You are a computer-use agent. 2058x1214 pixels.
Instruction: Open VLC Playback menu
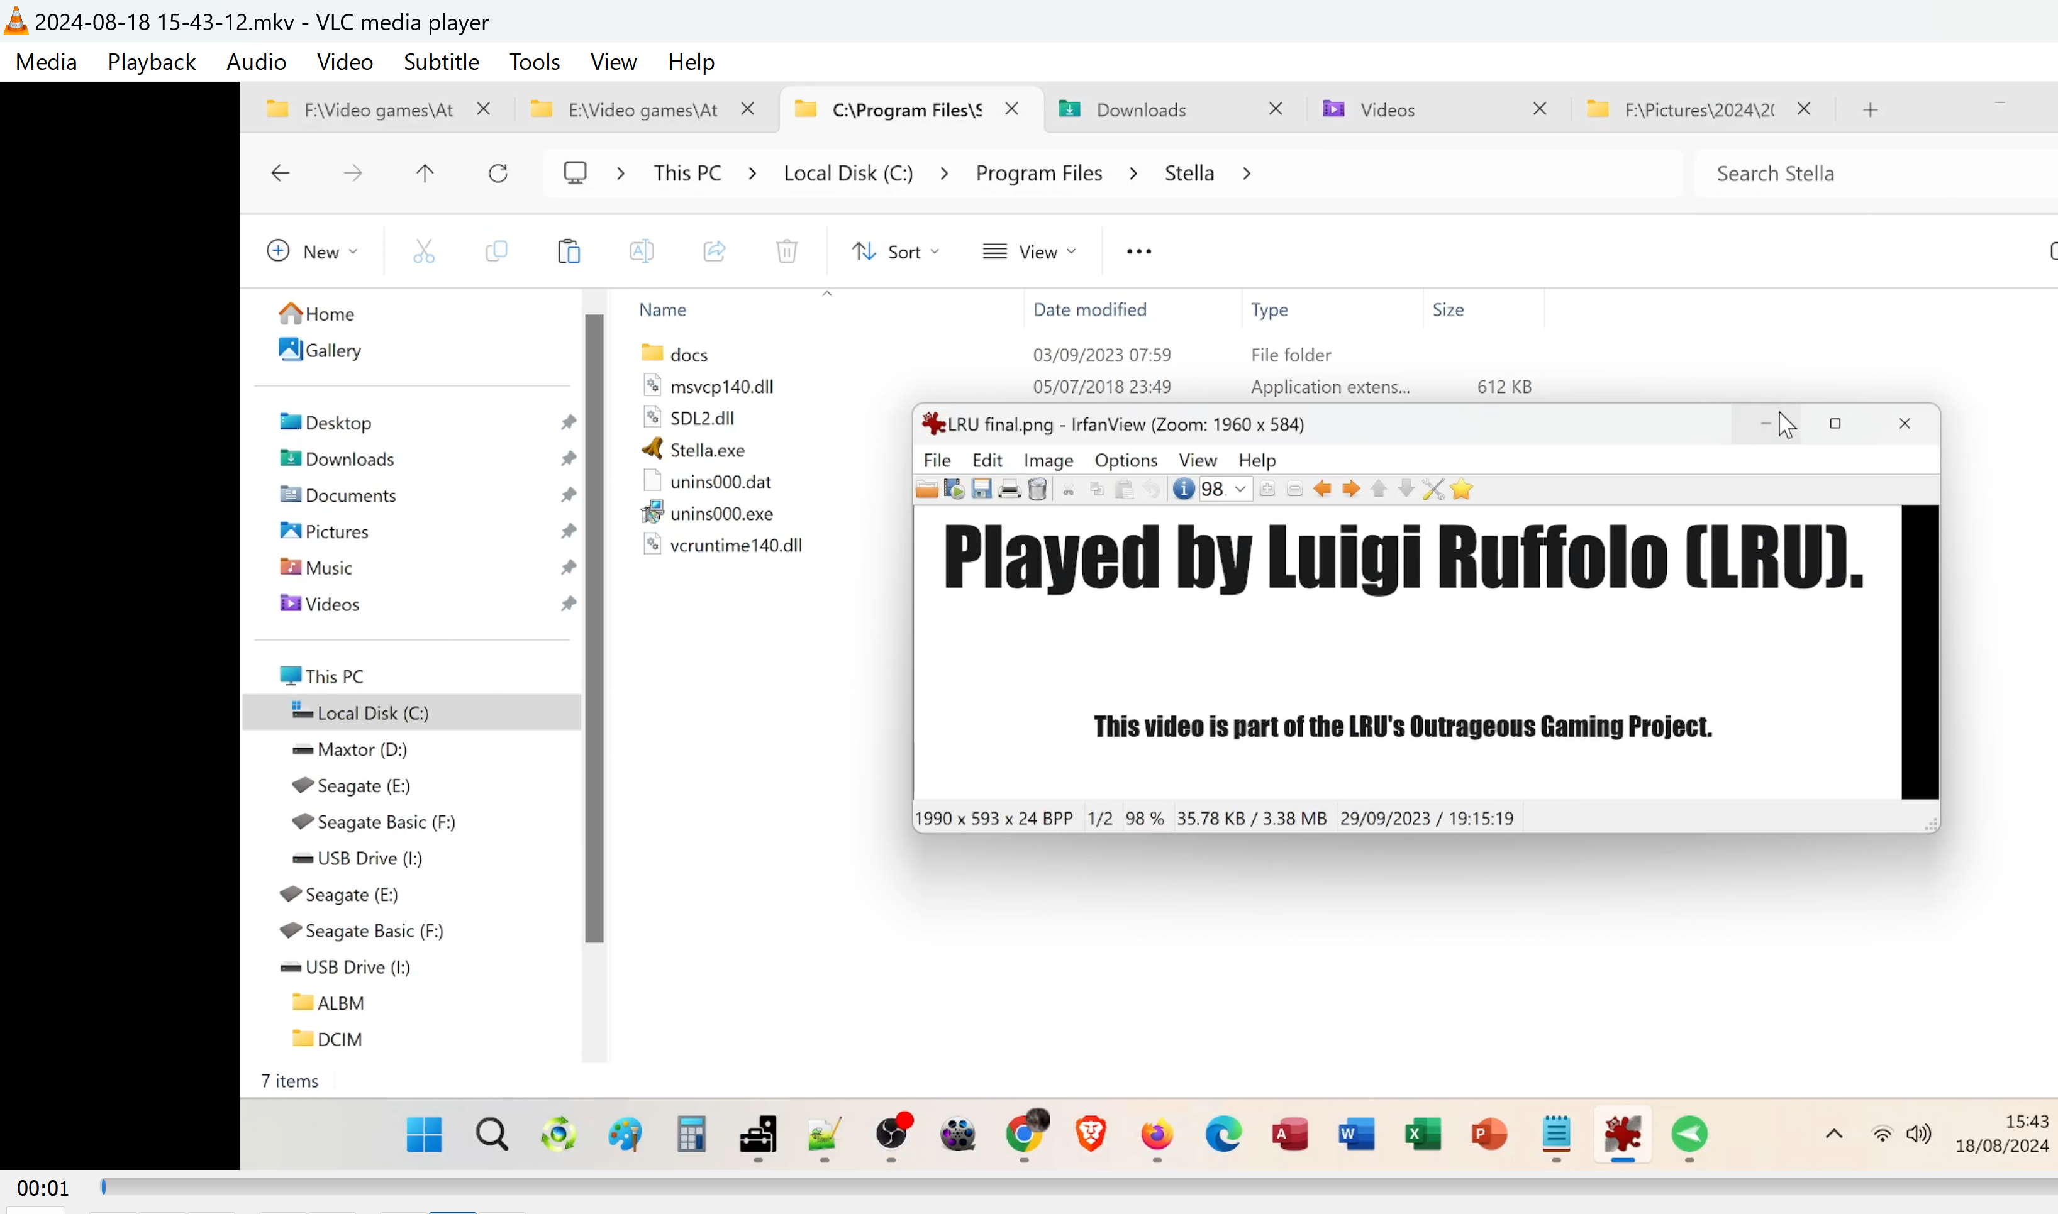tap(152, 62)
